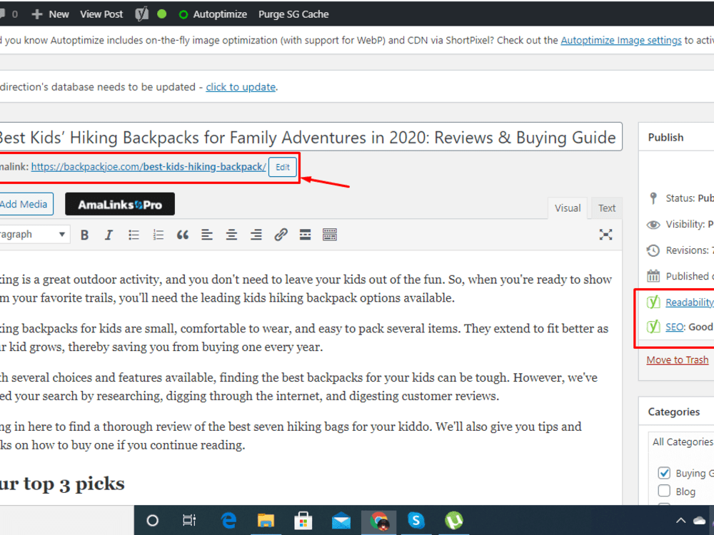Click the permalink Edit button

[x=283, y=167]
